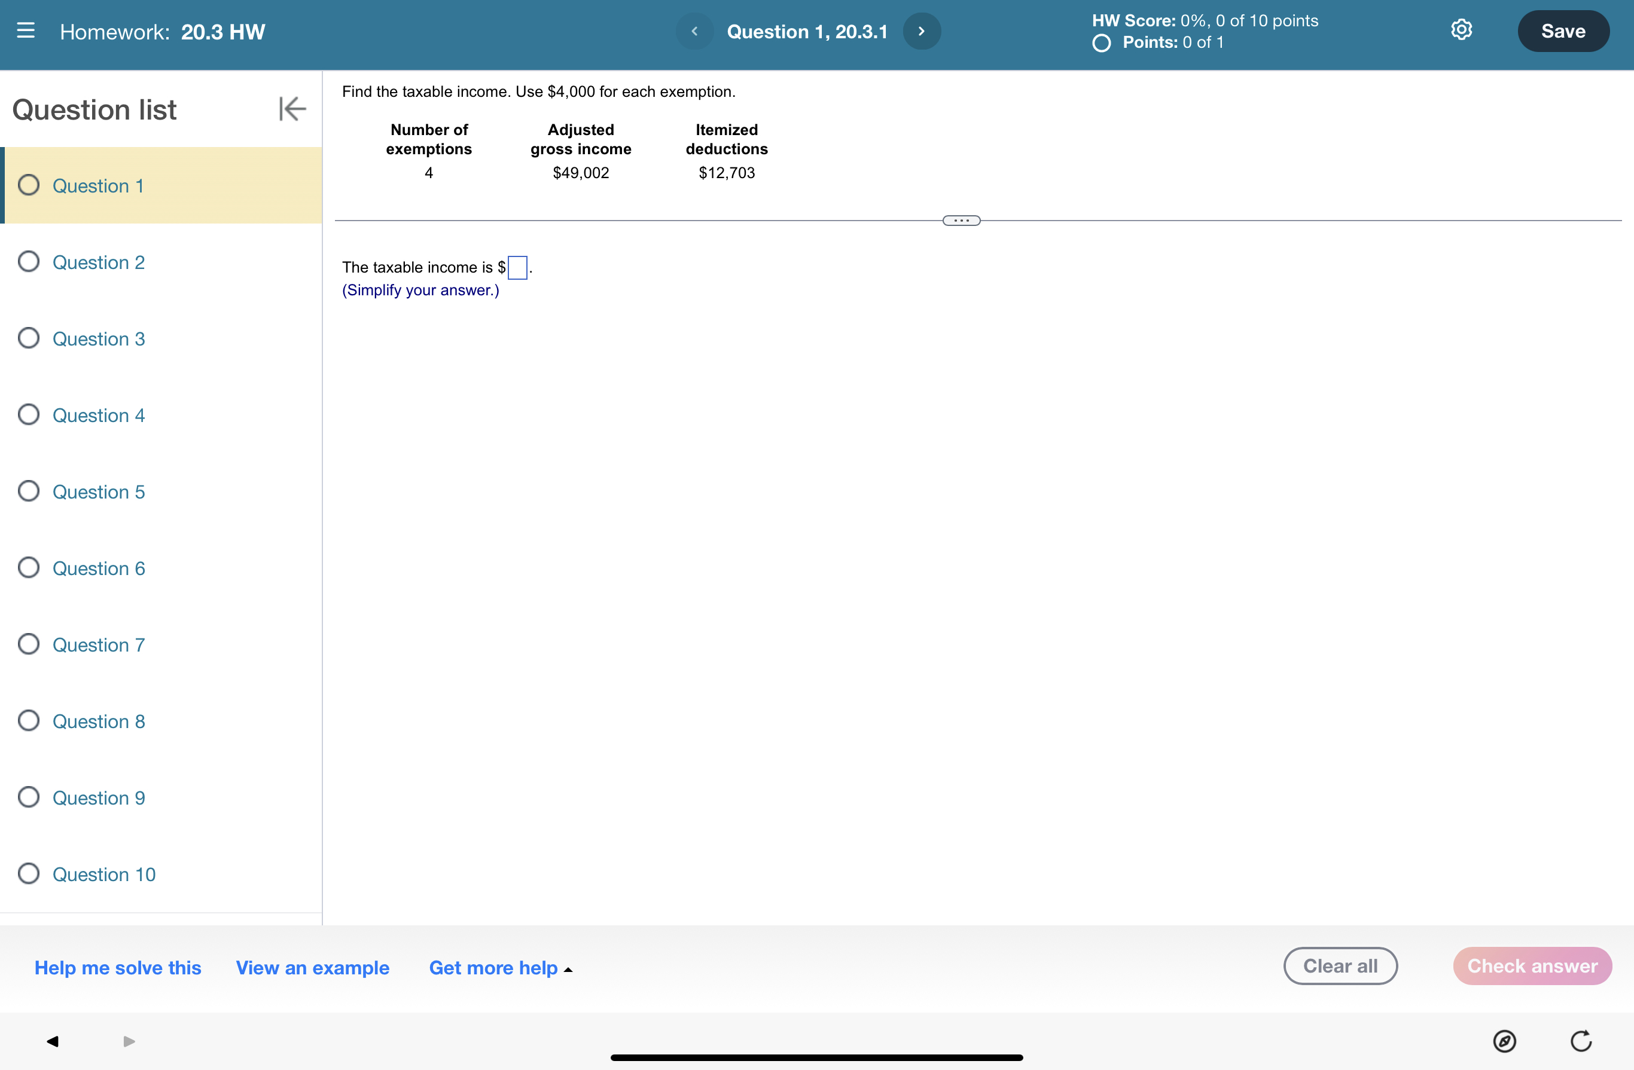
Task: Expand the Get more help menu
Action: tap(501, 968)
